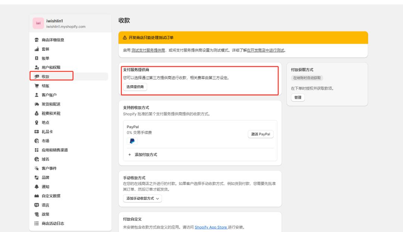Click the 市场 markets globe icon
Image resolution: width=403 pixels, height=232 pixels.
click(37, 141)
